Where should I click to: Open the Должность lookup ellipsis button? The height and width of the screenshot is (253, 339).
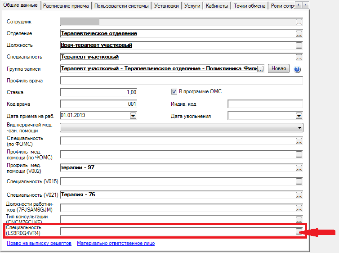point(299,45)
